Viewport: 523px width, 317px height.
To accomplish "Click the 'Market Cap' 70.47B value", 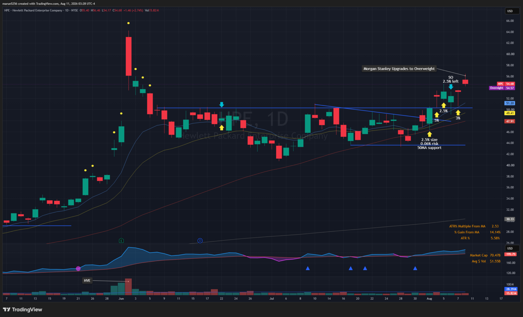I will tap(495, 255).
